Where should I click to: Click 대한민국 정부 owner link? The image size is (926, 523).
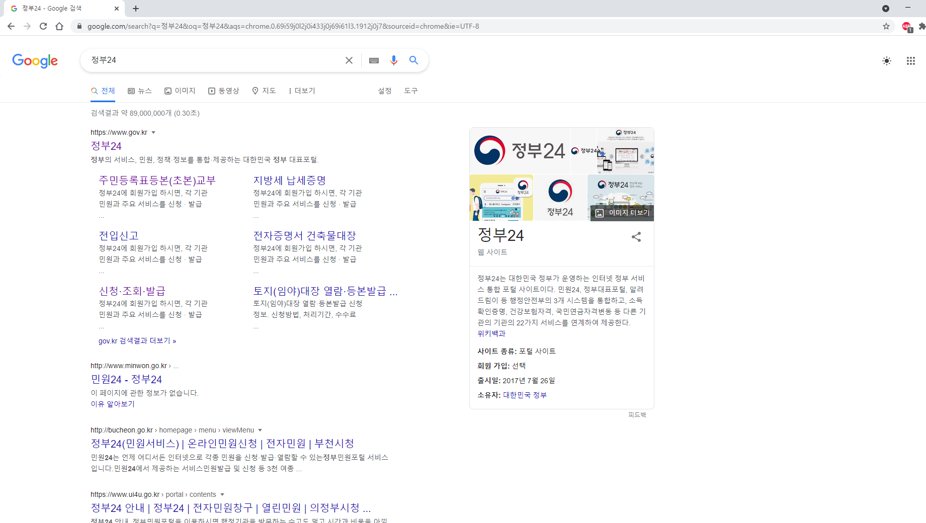click(525, 395)
